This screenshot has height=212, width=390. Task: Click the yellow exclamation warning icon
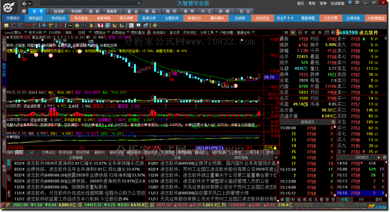[x=77, y=25]
